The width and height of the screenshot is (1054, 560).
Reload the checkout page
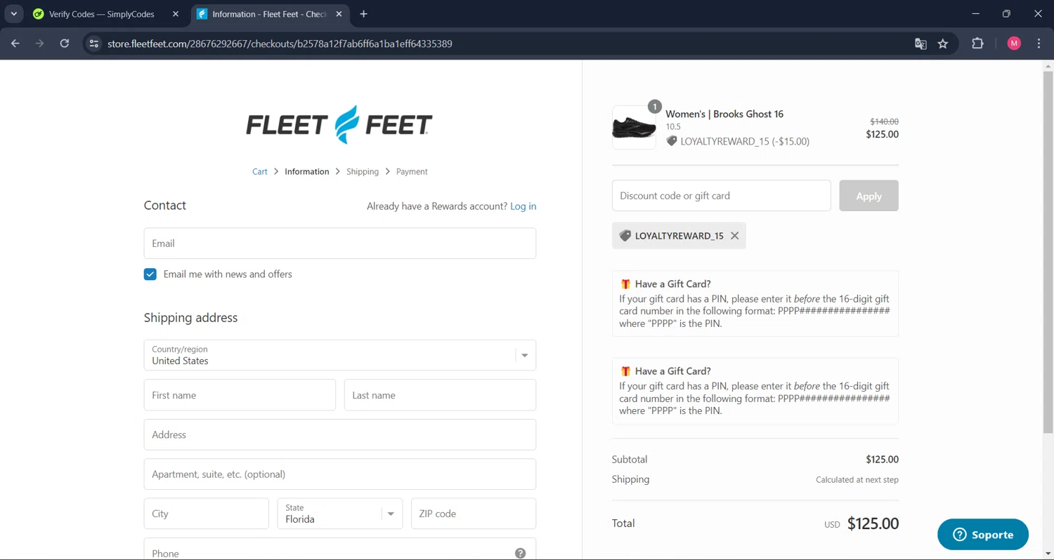click(65, 44)
